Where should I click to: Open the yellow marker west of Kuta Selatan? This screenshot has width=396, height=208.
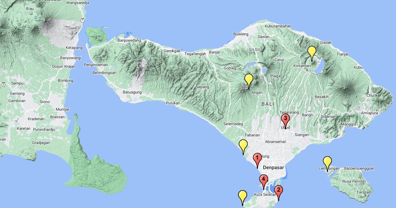(x=243, y=197)
